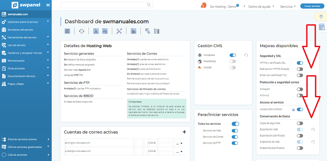Viewport: 327px width, 161px height.
Task: Collapse the sidebar with the double-chevron icon
Action: pyautogui.click(x=48, y=5)
